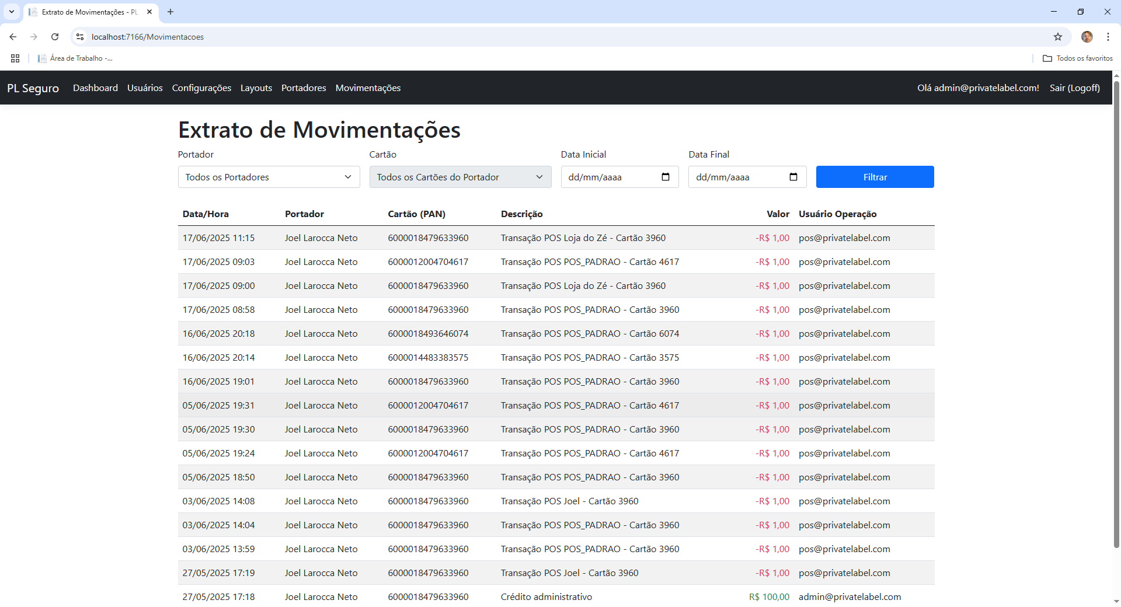Click the browser back arrow

pyautogui.click(x=13, y=37)
